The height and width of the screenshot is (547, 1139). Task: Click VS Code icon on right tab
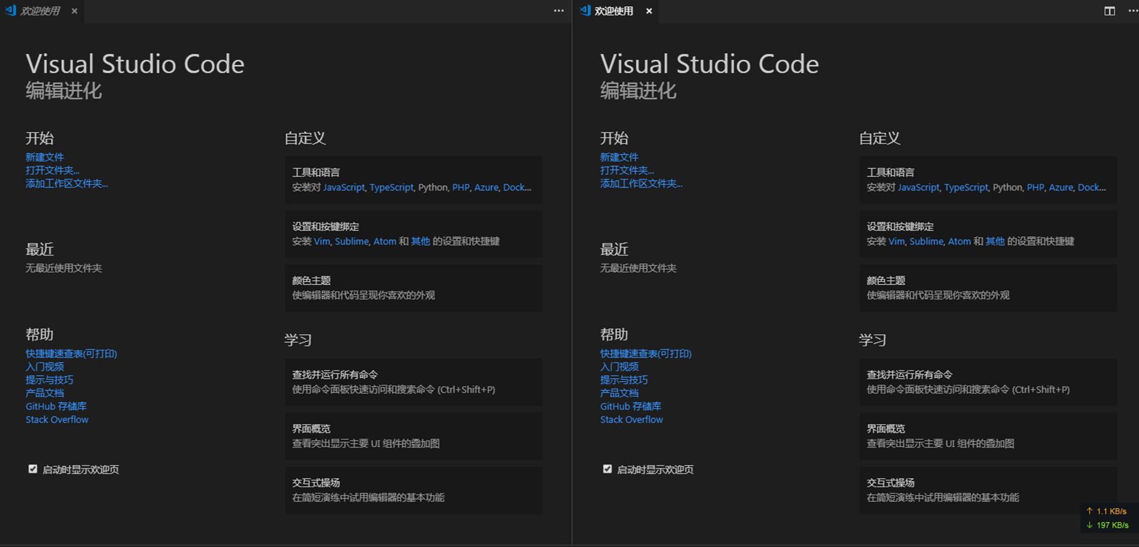pos(585,11)
